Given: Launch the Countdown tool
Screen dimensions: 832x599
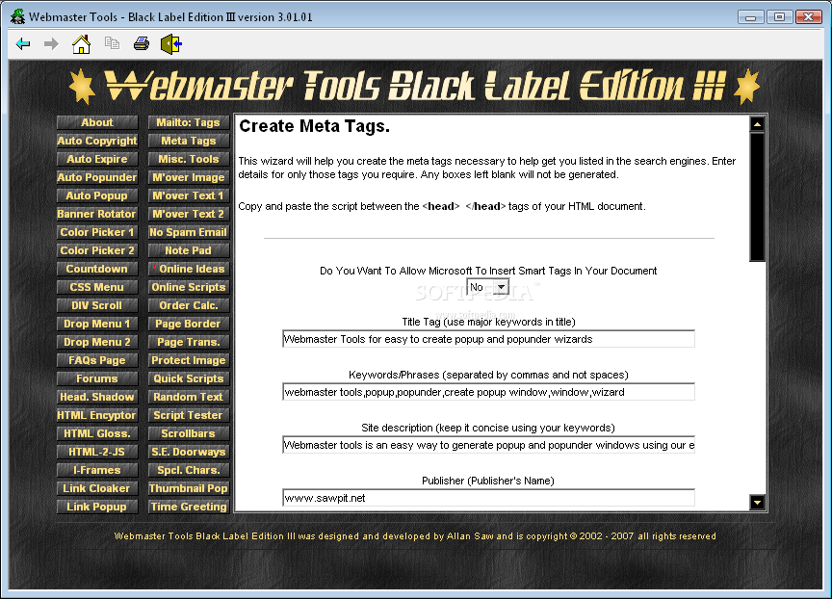Looking at the screenshot, I should point(97,269).
